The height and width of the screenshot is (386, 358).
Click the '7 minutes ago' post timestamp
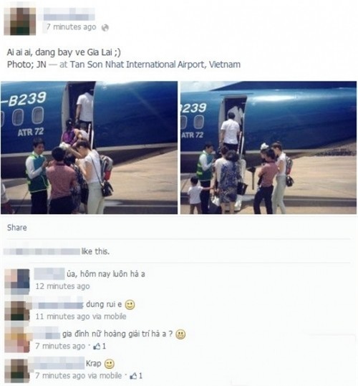(71, 26)
